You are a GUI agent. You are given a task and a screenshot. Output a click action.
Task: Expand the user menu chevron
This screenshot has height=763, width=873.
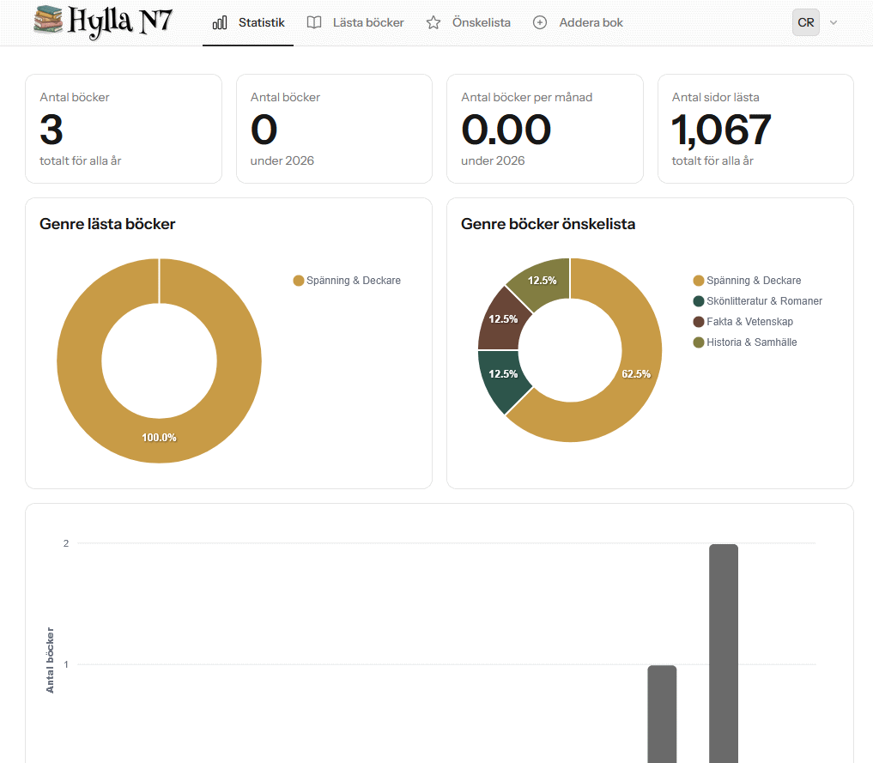tap(833, 23)
